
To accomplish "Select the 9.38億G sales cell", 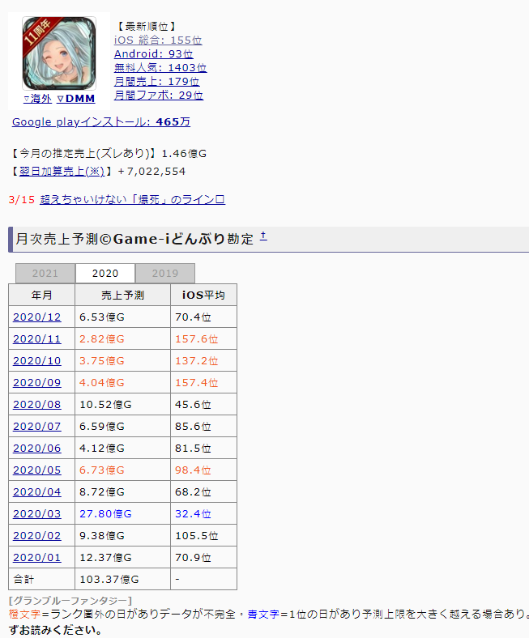I will click(x=122, y=536).
